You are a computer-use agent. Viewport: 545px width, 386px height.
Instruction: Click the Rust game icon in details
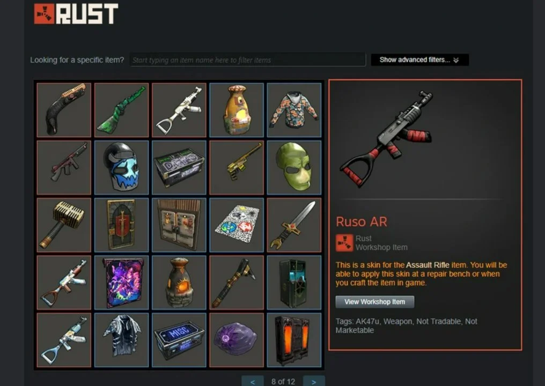(x=344, y=243)
